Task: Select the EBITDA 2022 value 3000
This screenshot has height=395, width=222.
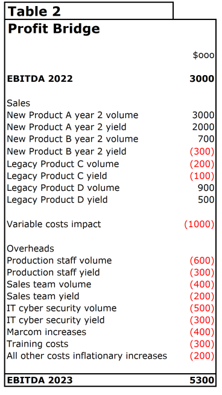Action: 202,79
